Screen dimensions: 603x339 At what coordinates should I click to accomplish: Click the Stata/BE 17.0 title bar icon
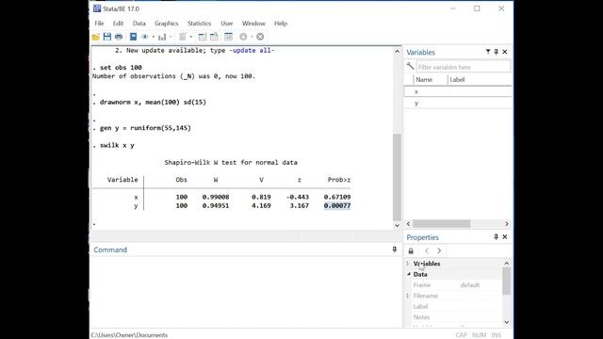click(x=97, y=8)
